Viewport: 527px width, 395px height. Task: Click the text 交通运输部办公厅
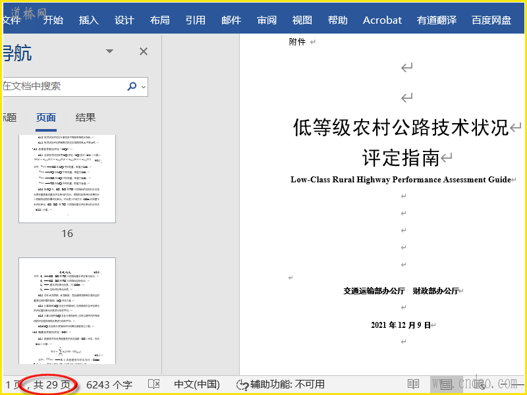tap(374, 291)
